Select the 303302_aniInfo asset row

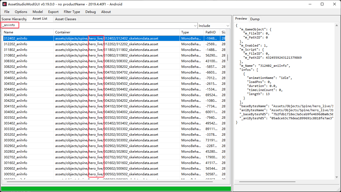coord(114,129)
